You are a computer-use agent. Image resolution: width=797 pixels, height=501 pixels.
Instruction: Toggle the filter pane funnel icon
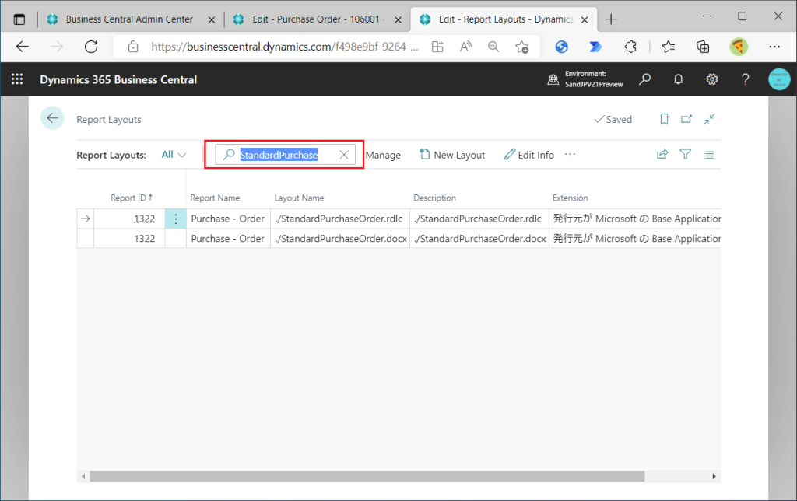685,155
